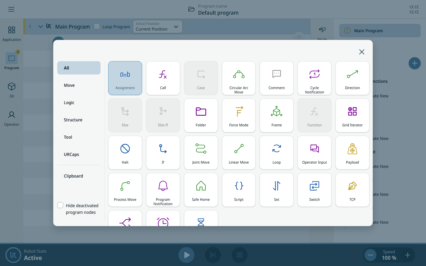Open the program name folder icon
426x266 pixels.
pos(191,9)
